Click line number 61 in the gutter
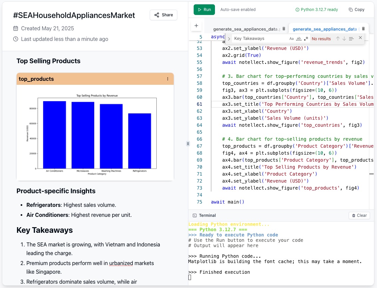Image resolution: width=377 pixels, height=288 pixels. point(199,104)
